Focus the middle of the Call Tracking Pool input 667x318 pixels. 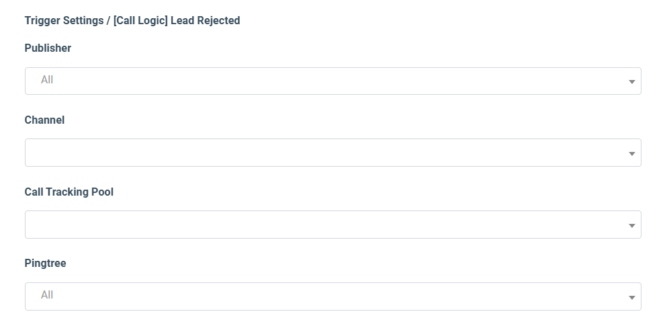332,225
